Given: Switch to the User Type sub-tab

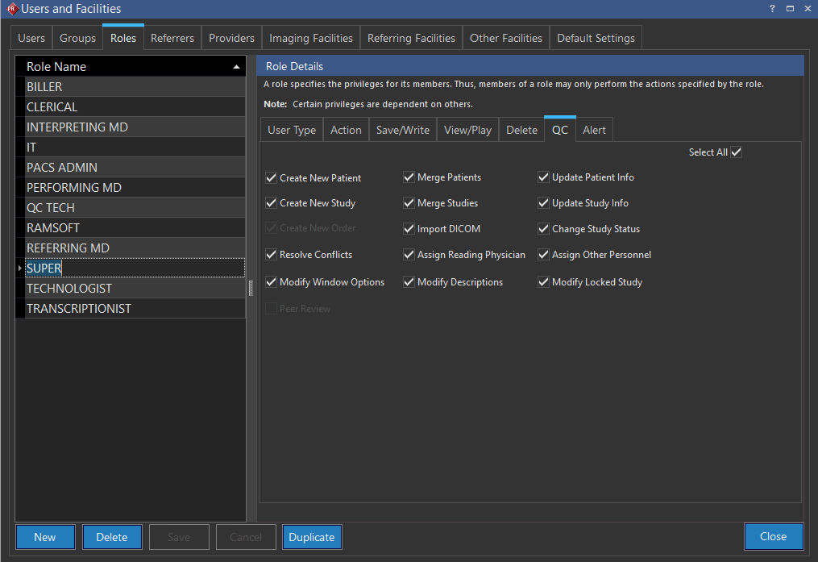Looking at the screenshot, I should coord(292,130).
